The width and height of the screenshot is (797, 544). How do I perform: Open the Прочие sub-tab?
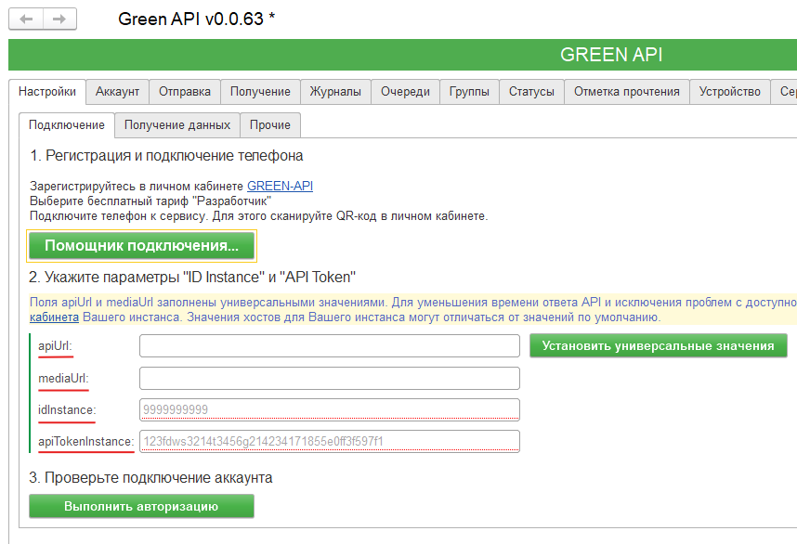click(270, 125)
